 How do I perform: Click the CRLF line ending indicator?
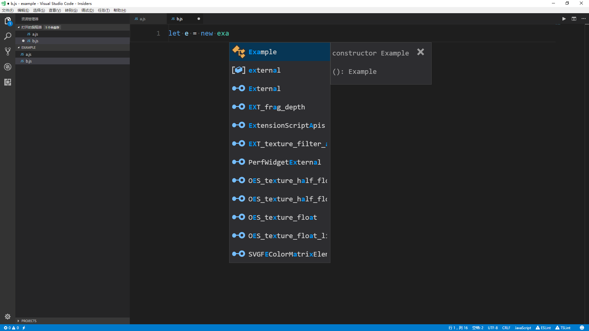506,328
